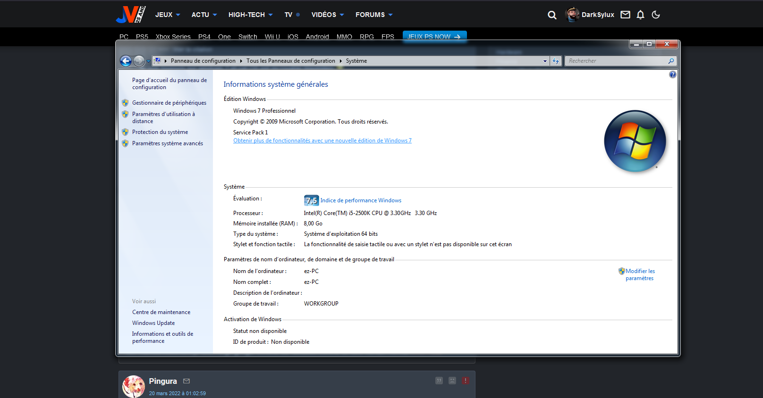
Task: Expand the HIGH-TECH dropdown menu
Action: point(250,15)
